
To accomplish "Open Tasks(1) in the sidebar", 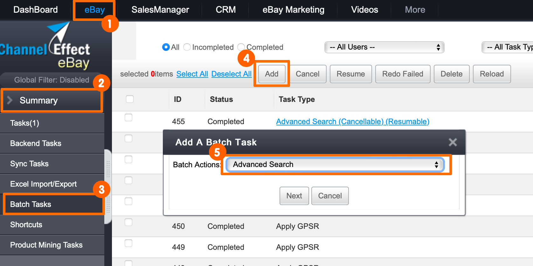I will [x=52, y=123].
